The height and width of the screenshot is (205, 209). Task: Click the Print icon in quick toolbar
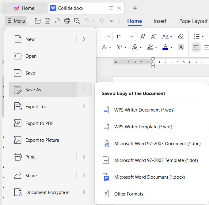67,21
